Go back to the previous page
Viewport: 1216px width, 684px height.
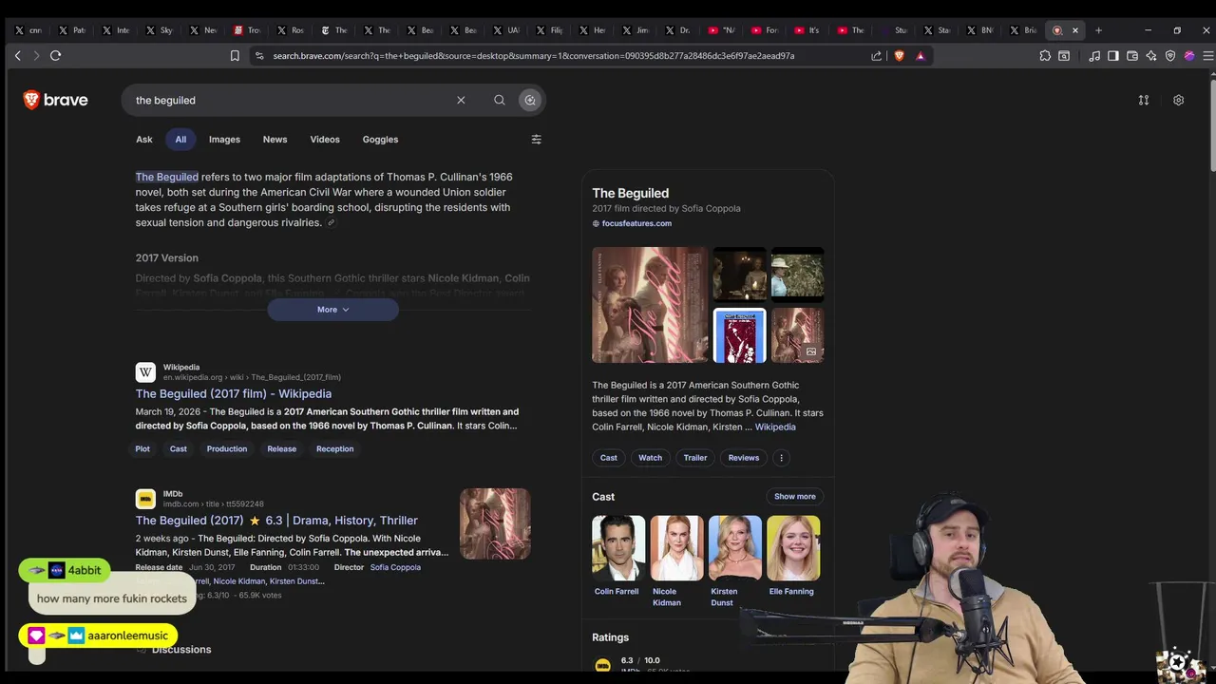[17, 56]
